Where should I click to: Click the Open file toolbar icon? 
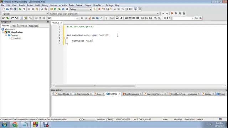[7, 9]
